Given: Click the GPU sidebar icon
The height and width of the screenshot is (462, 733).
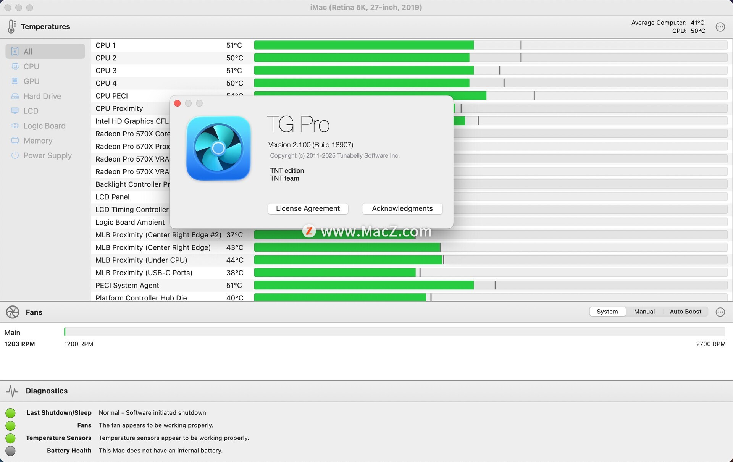Looking at the screenshot, I should coord(15,81).
